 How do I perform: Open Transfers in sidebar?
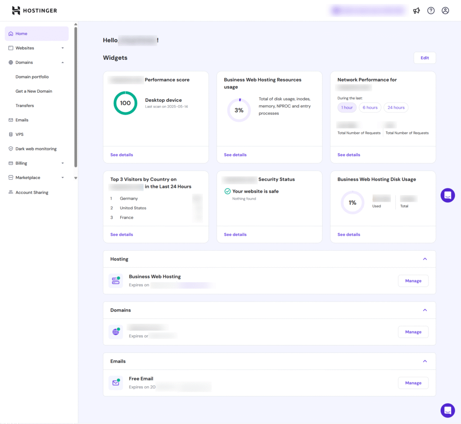25,106
